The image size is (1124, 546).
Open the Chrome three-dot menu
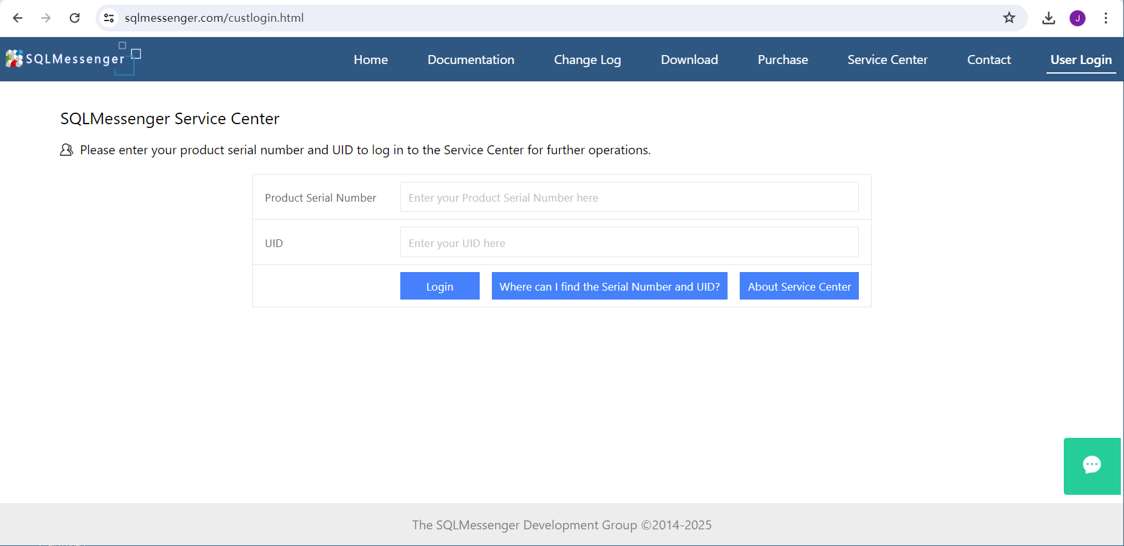tap(1106, 18)
